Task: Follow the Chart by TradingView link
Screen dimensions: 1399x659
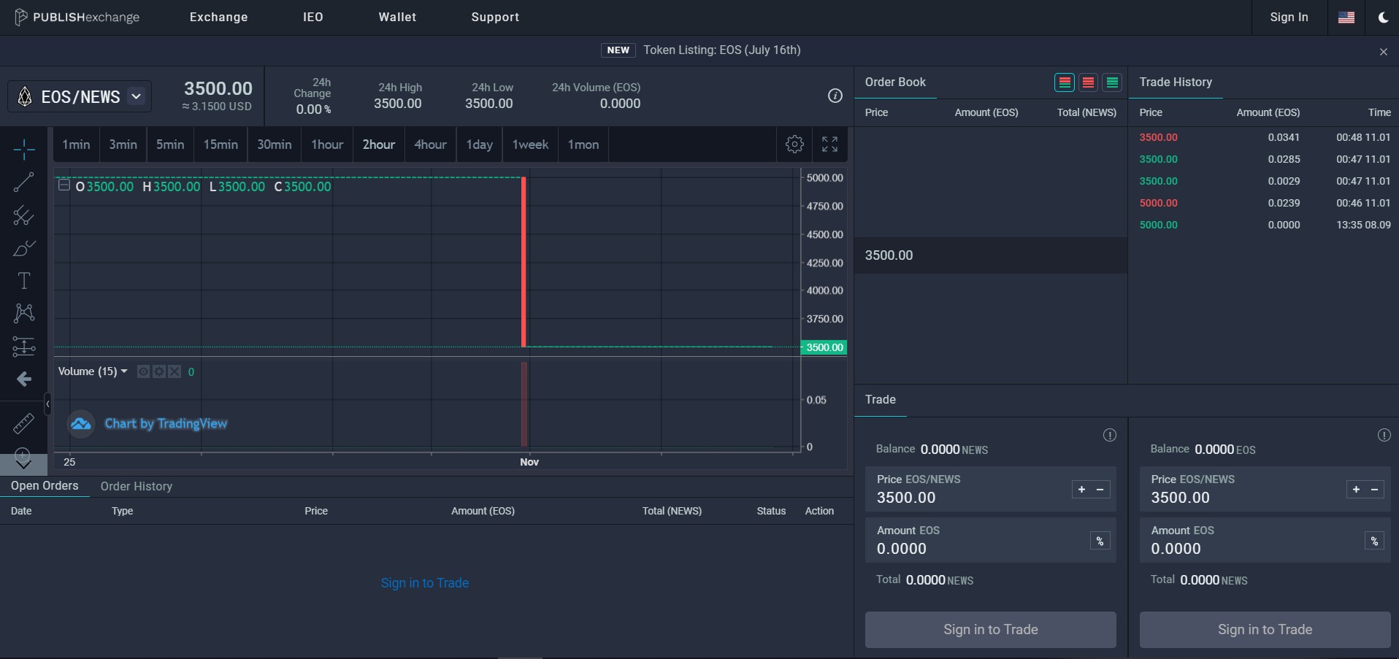Action: coord(166,423)
